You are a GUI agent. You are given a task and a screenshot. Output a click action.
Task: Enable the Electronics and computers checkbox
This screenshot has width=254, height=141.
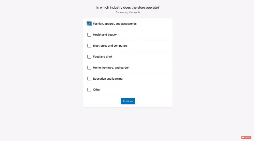coord(89,46)
